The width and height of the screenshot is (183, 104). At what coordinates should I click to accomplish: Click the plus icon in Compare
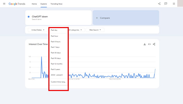pos(97,18)
